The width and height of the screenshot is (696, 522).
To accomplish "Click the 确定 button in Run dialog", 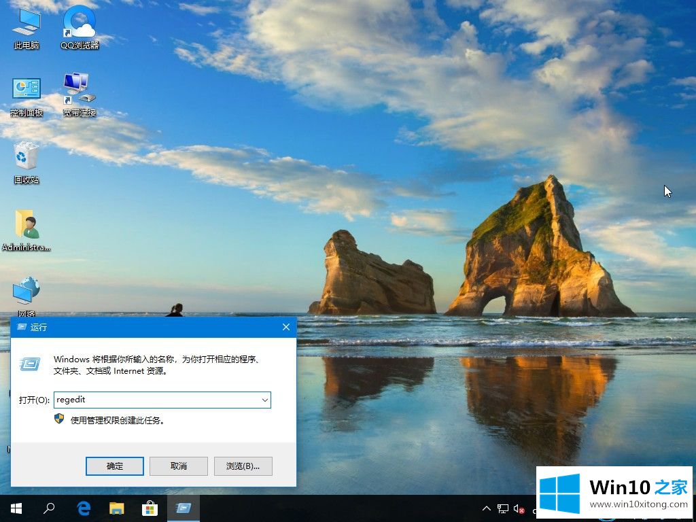I will coord(115,466).
